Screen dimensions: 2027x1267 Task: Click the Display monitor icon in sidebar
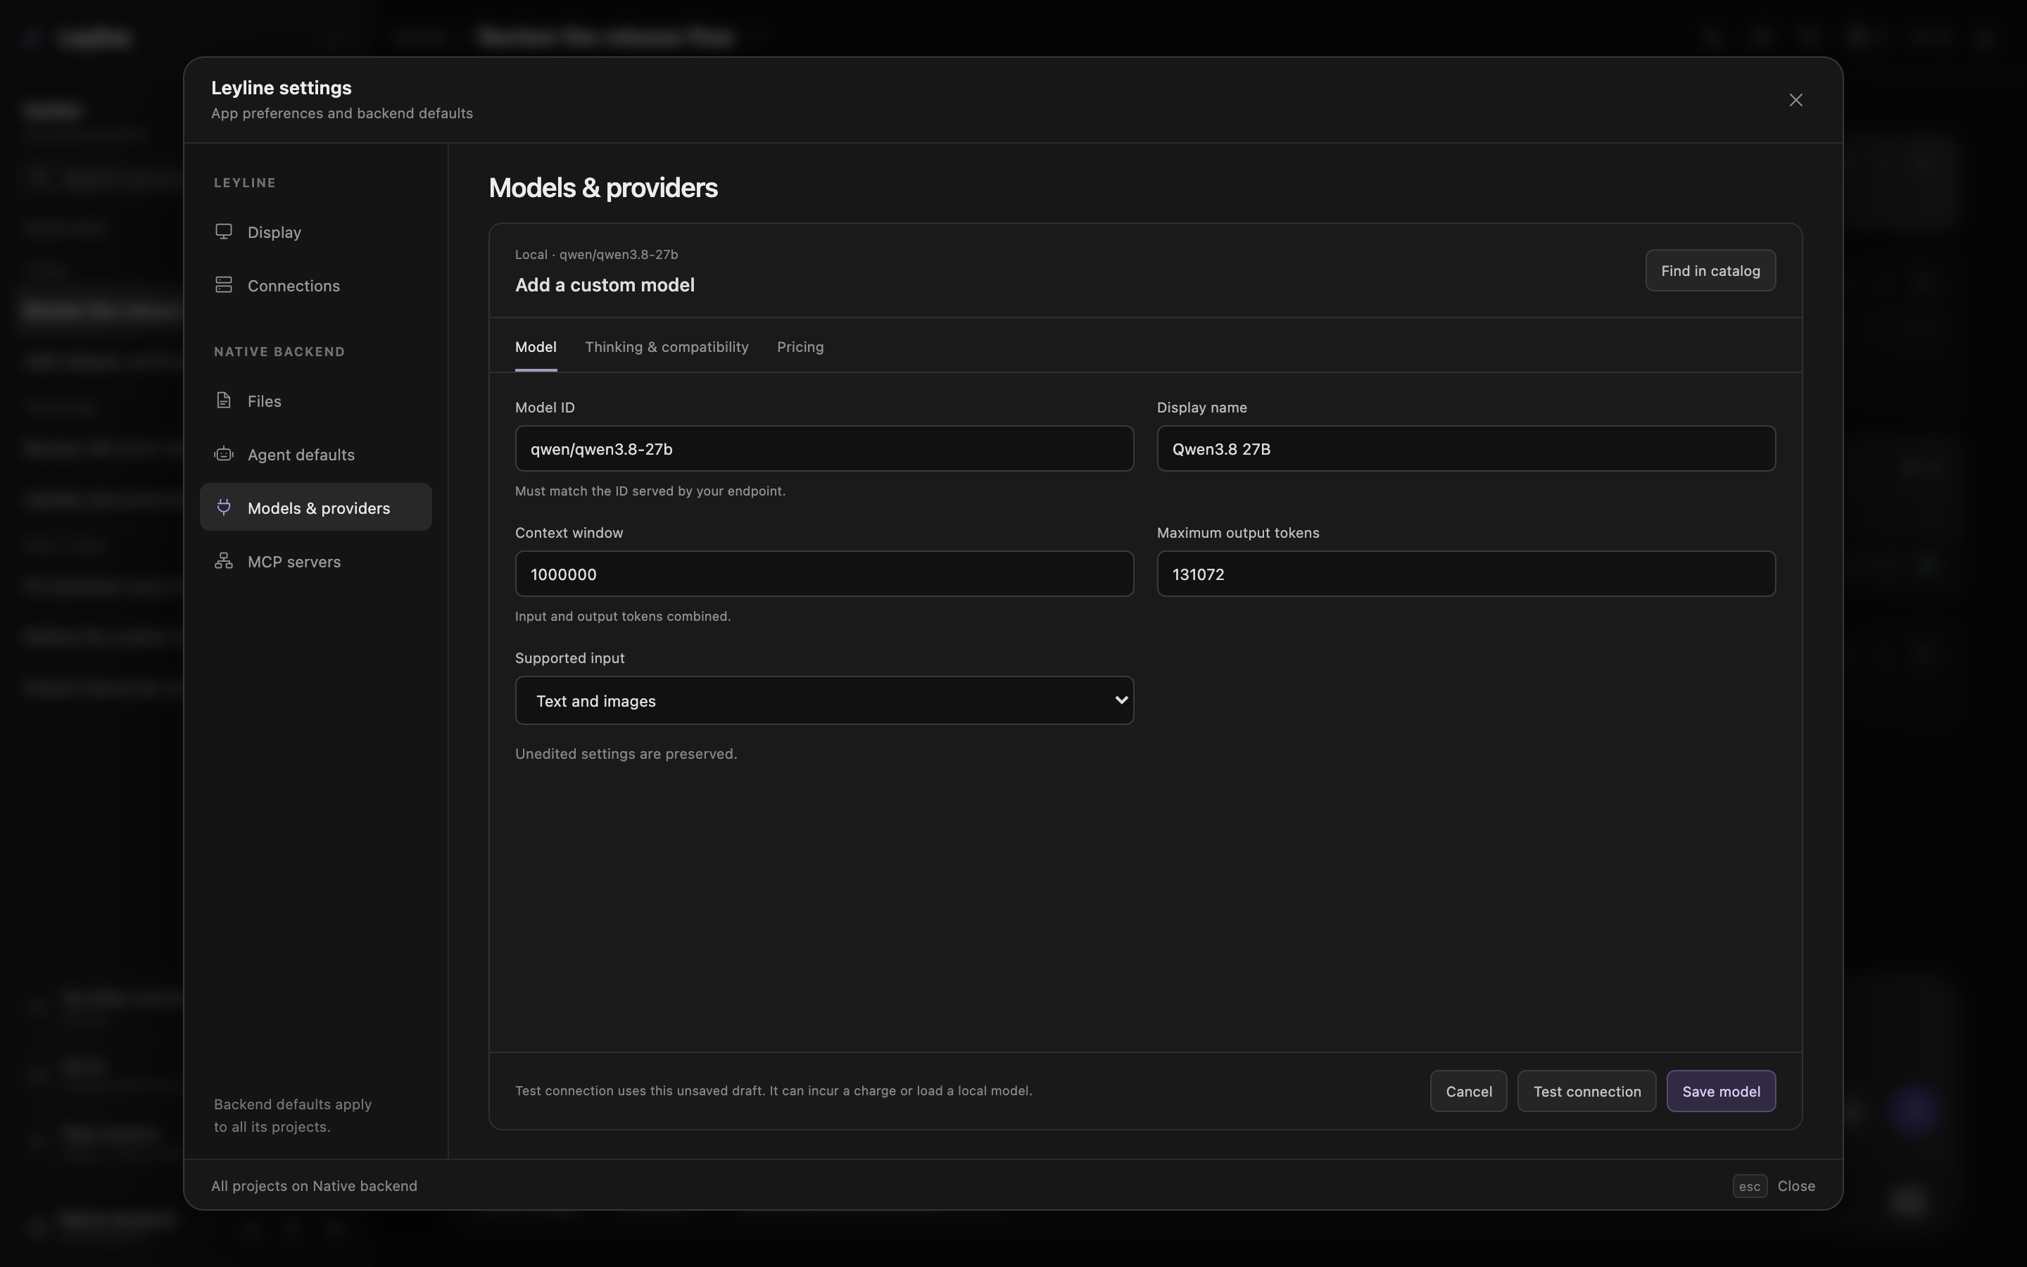pyautogui.click(x=224, y=232)
